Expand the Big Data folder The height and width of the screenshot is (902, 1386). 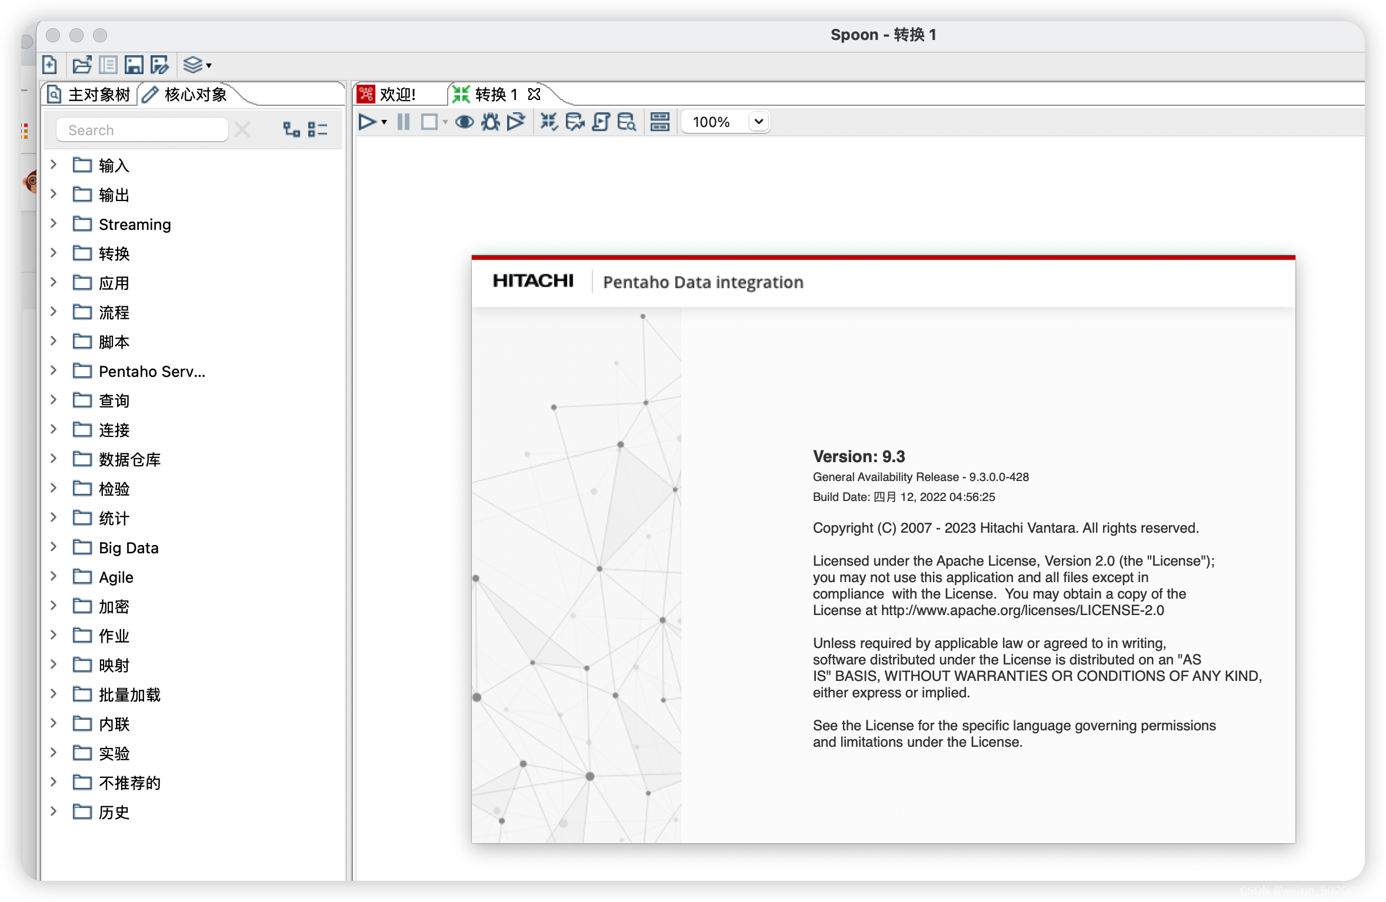pyautogui.click(x=54, y=547)
